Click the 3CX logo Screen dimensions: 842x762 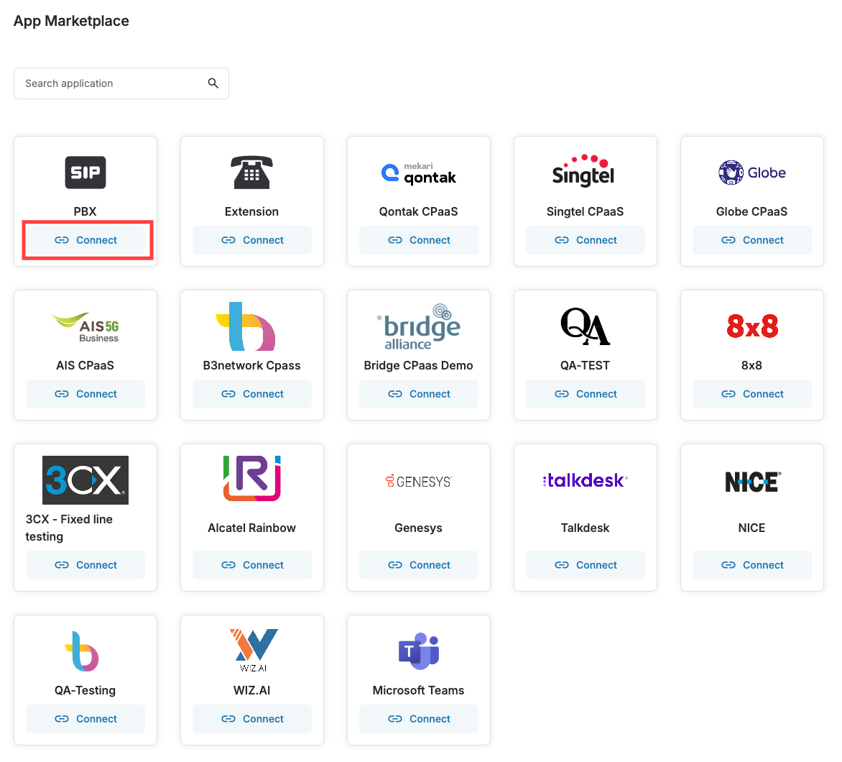click(85, 480)
